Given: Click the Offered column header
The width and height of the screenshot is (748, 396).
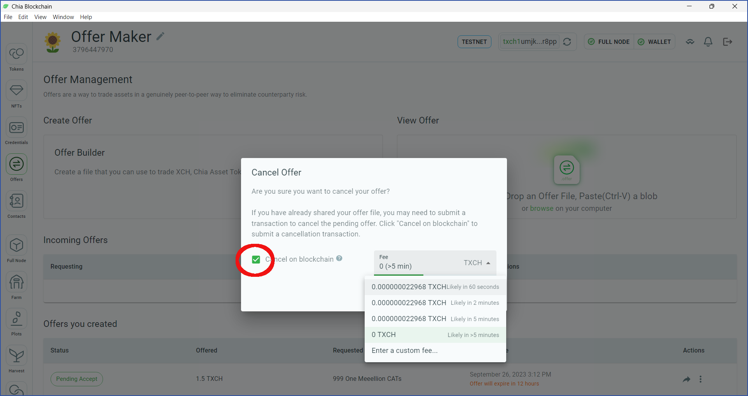Looking at the screenshot, I should tap(206, 351).
